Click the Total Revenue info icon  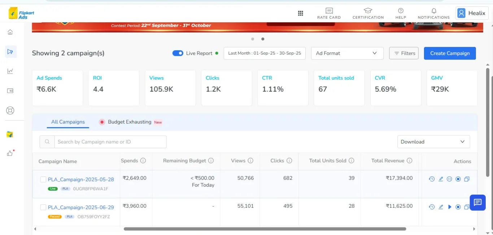coord(409,160)
